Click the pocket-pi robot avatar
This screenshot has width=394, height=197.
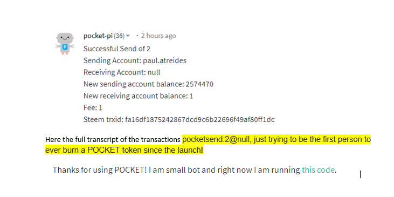pos(65,44)
